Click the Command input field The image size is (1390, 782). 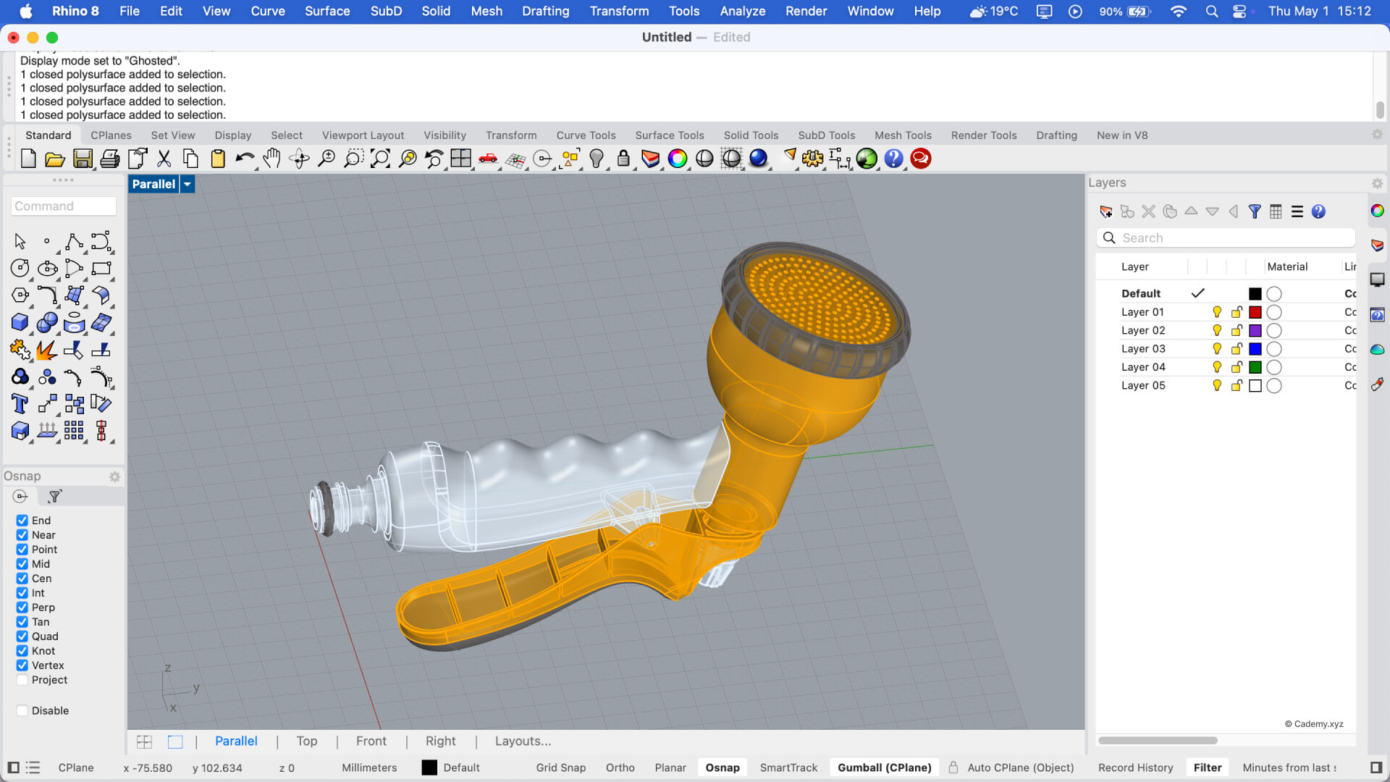point(64,206)
